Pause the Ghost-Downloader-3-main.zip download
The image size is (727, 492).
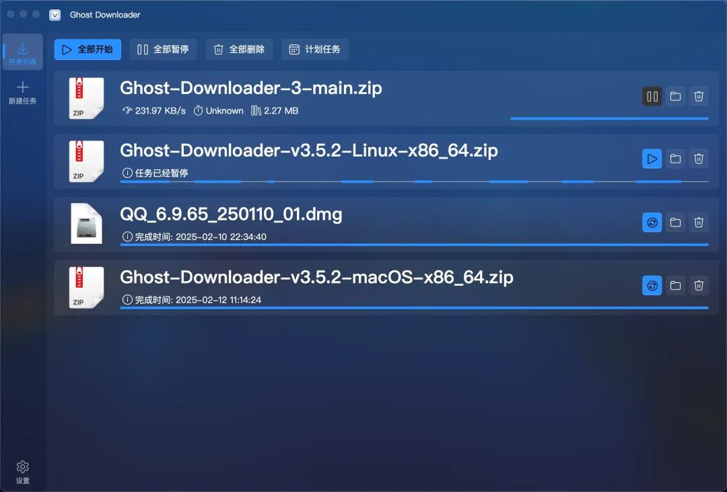[652, 96]
